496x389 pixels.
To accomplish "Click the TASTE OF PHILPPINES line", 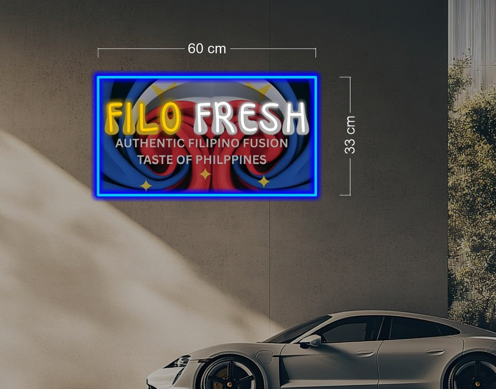I will click(201, 160).
